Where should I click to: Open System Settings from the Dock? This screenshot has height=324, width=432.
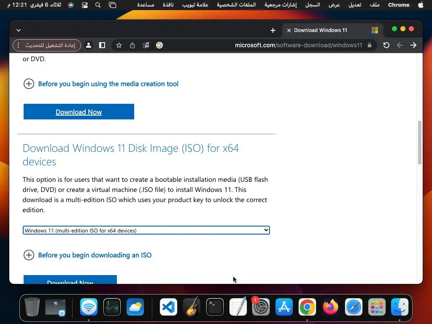coord(261,307)
